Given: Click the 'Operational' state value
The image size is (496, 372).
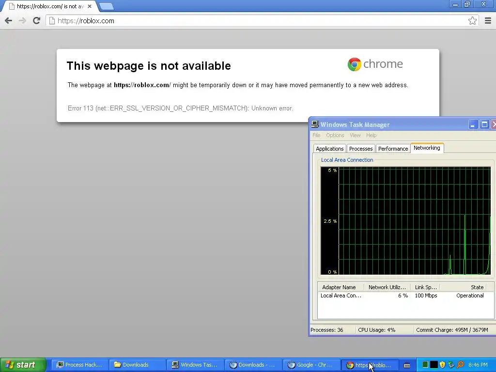Looking at the screenshot, I should click(x=470, y=296).
